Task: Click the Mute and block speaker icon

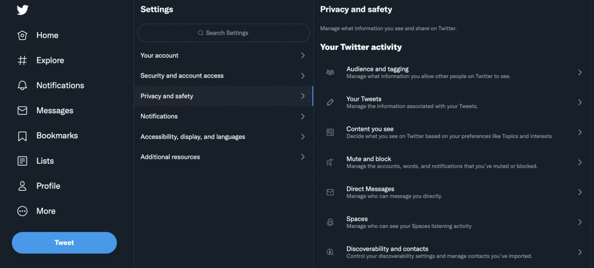Action: click(330, 162)
